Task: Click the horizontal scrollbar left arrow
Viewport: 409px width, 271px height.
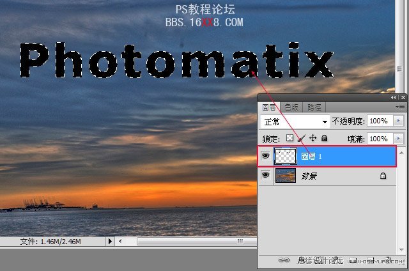Action: click(120, 241)
